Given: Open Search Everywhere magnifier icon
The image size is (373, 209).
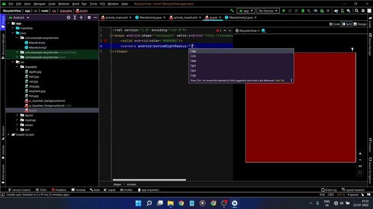Looking at the screenshot, I should click(357, 10).
